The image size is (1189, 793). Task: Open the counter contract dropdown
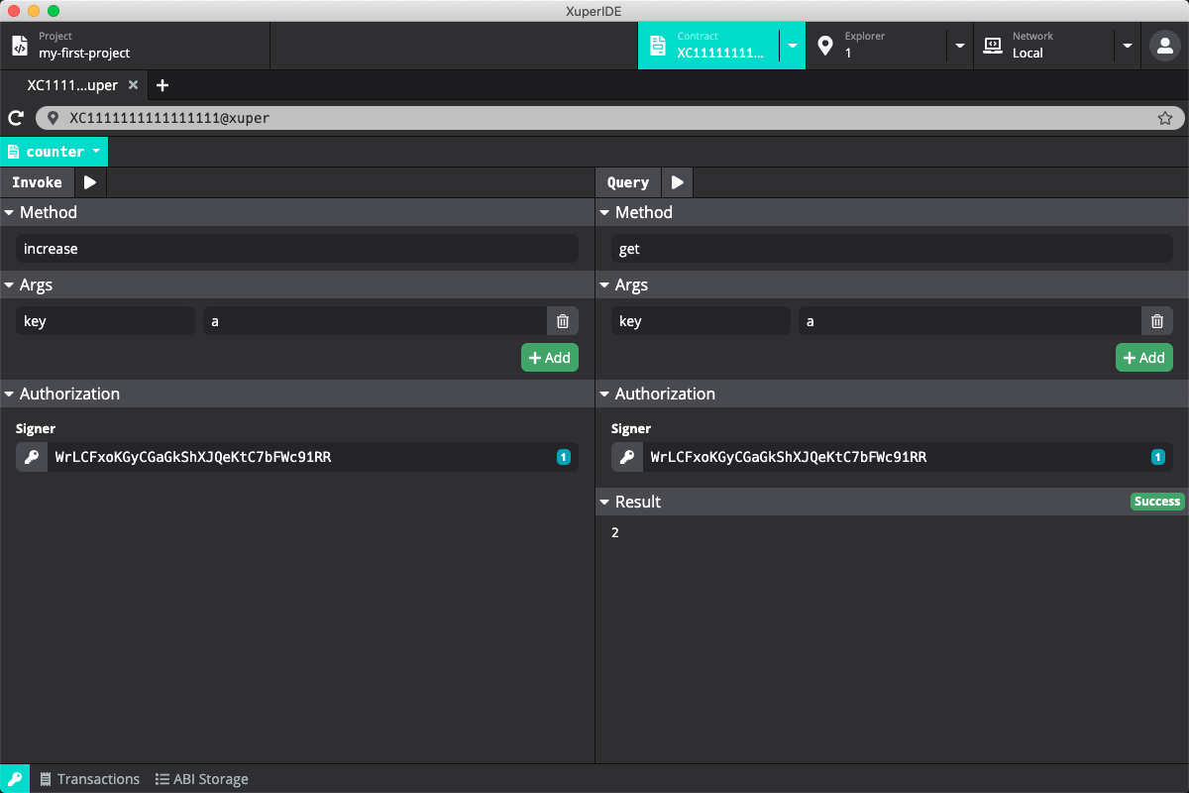[54, 152]
